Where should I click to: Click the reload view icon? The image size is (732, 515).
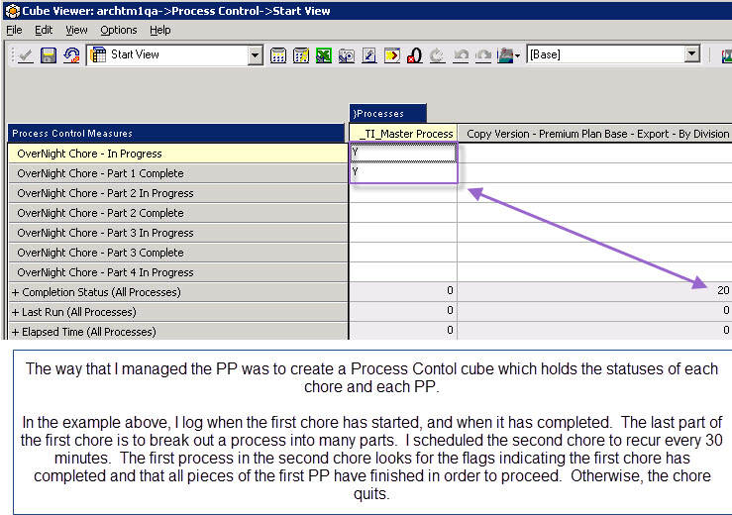coord(71,55)
